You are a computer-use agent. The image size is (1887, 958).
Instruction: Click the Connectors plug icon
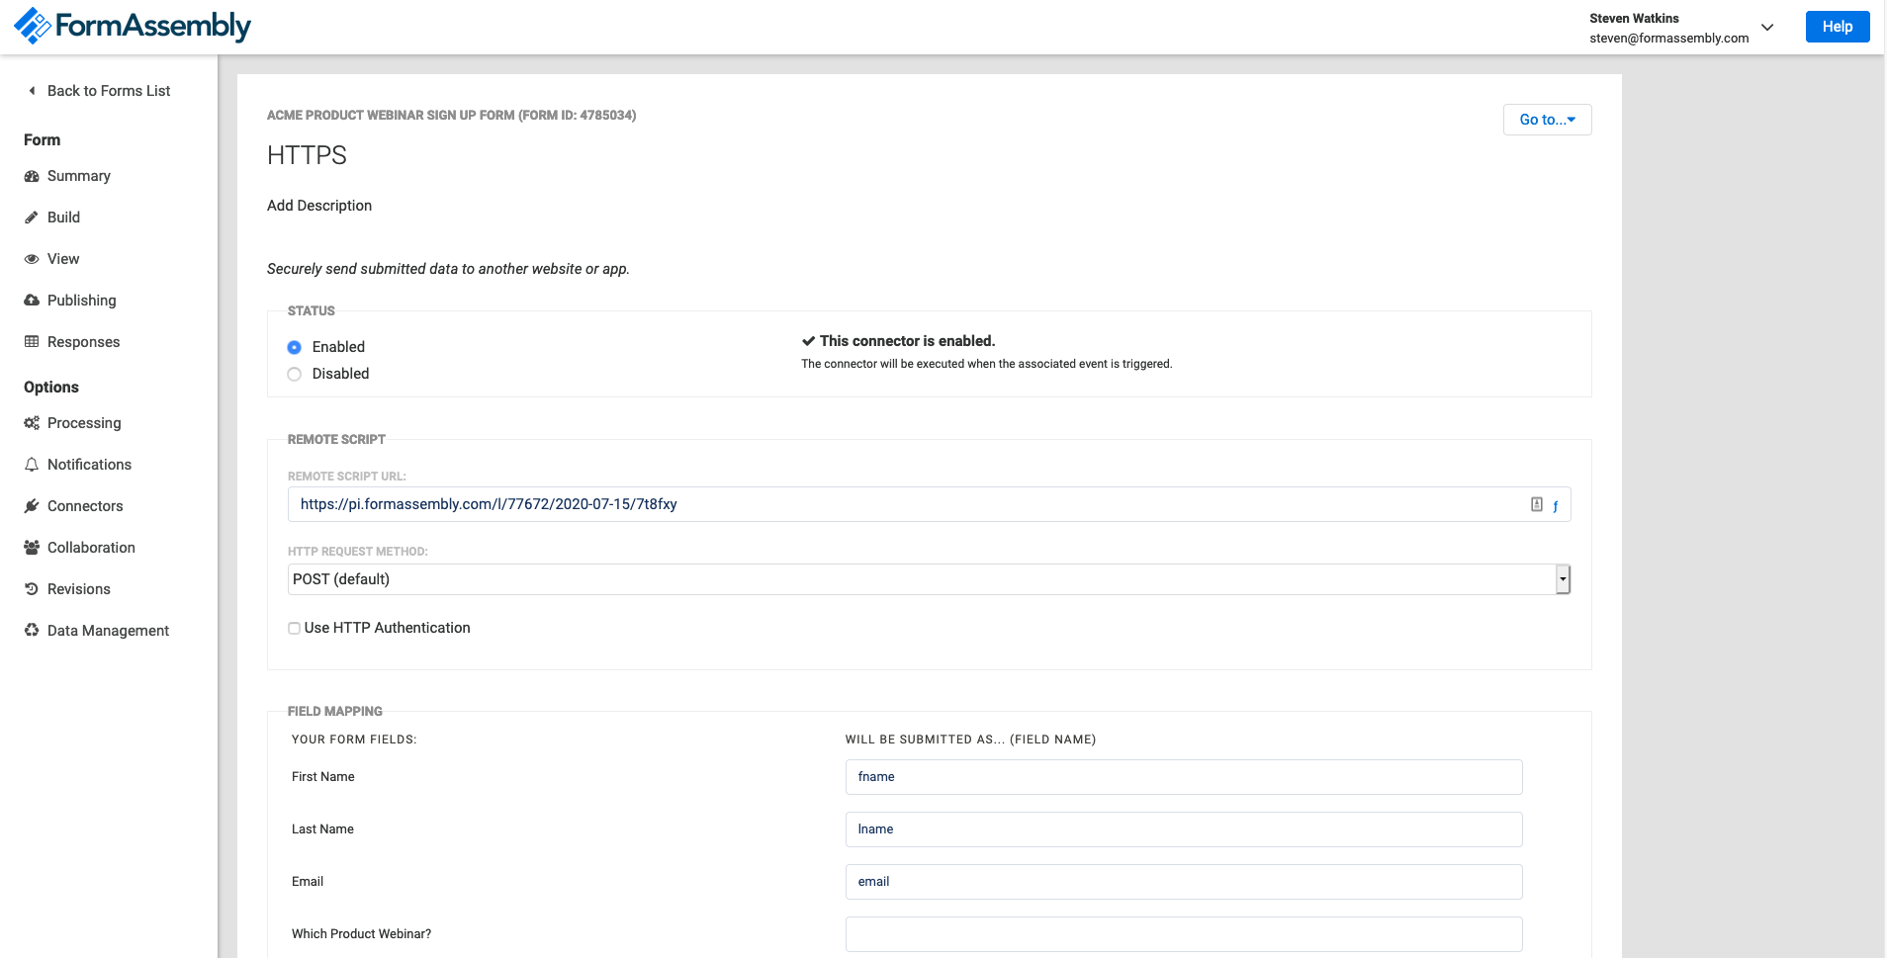click(32, 506)
